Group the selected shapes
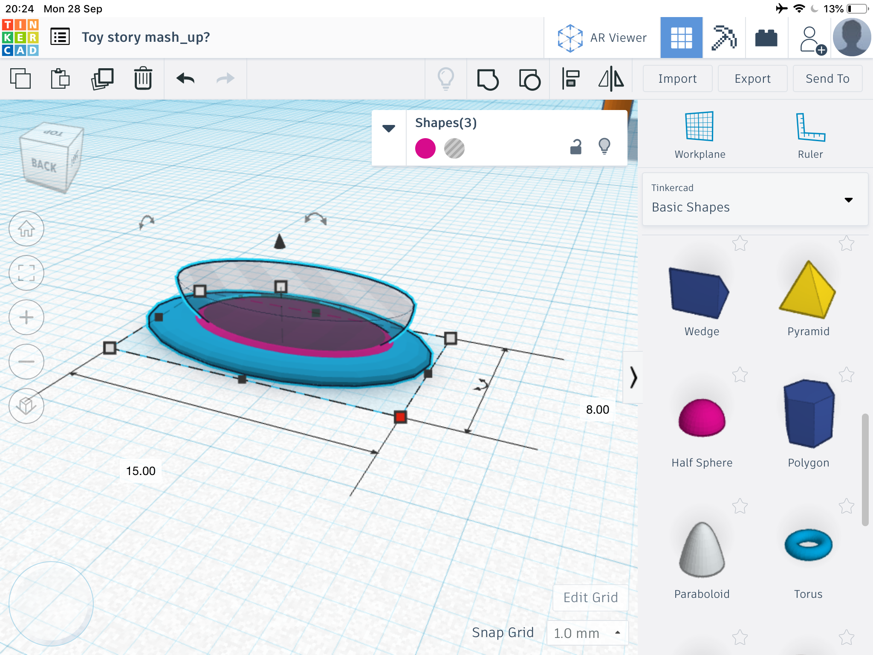 pos(488,79)
